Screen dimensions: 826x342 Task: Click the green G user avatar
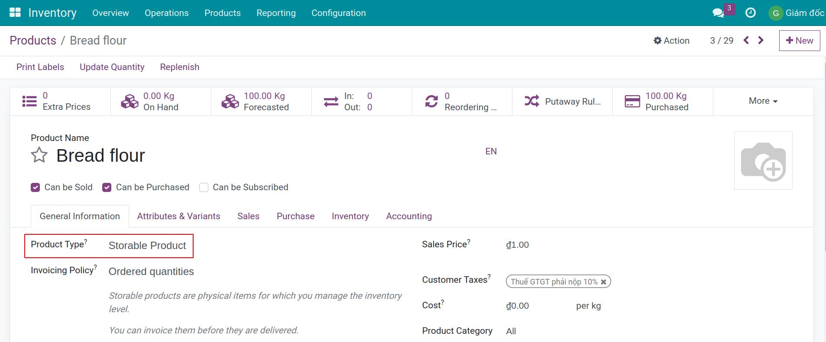(x=776, y=13)
